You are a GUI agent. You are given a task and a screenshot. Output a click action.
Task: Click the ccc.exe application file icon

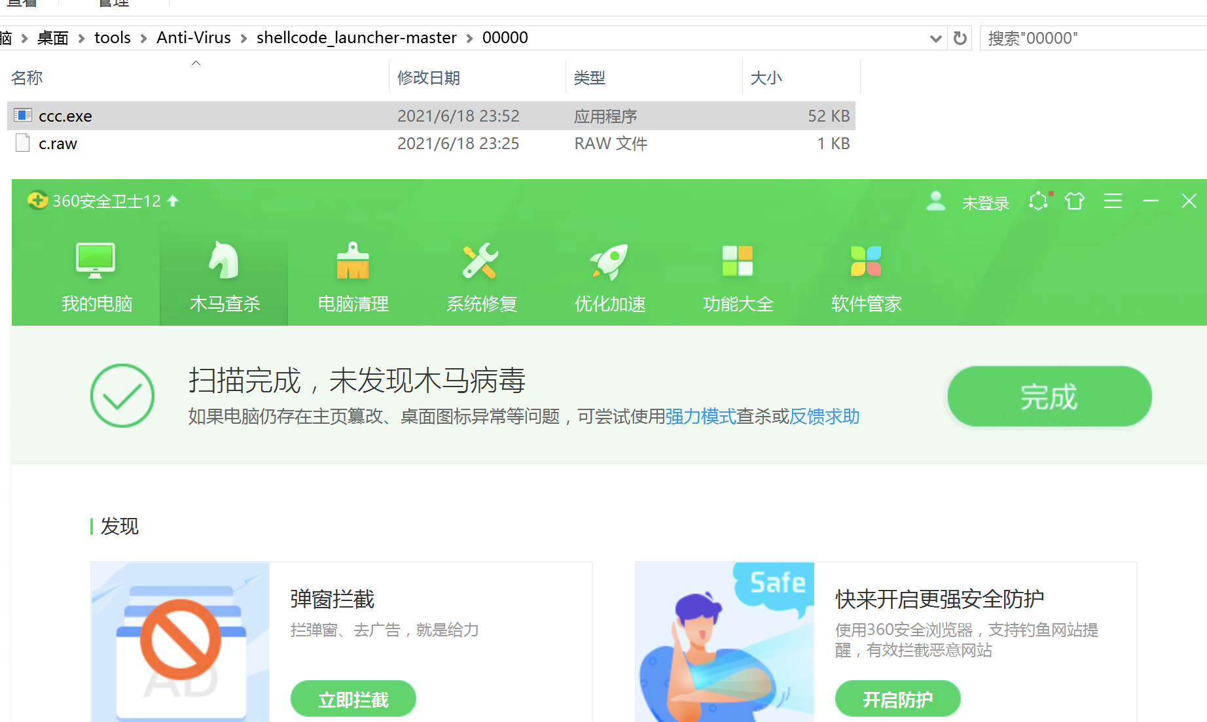(x=23, y=115)
